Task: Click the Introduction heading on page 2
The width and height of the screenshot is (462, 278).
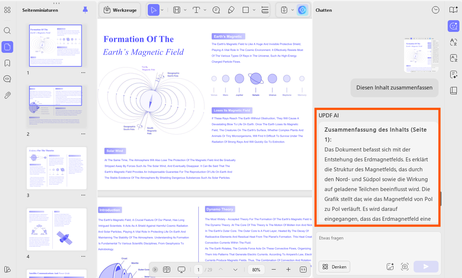Action: point(110,210)
